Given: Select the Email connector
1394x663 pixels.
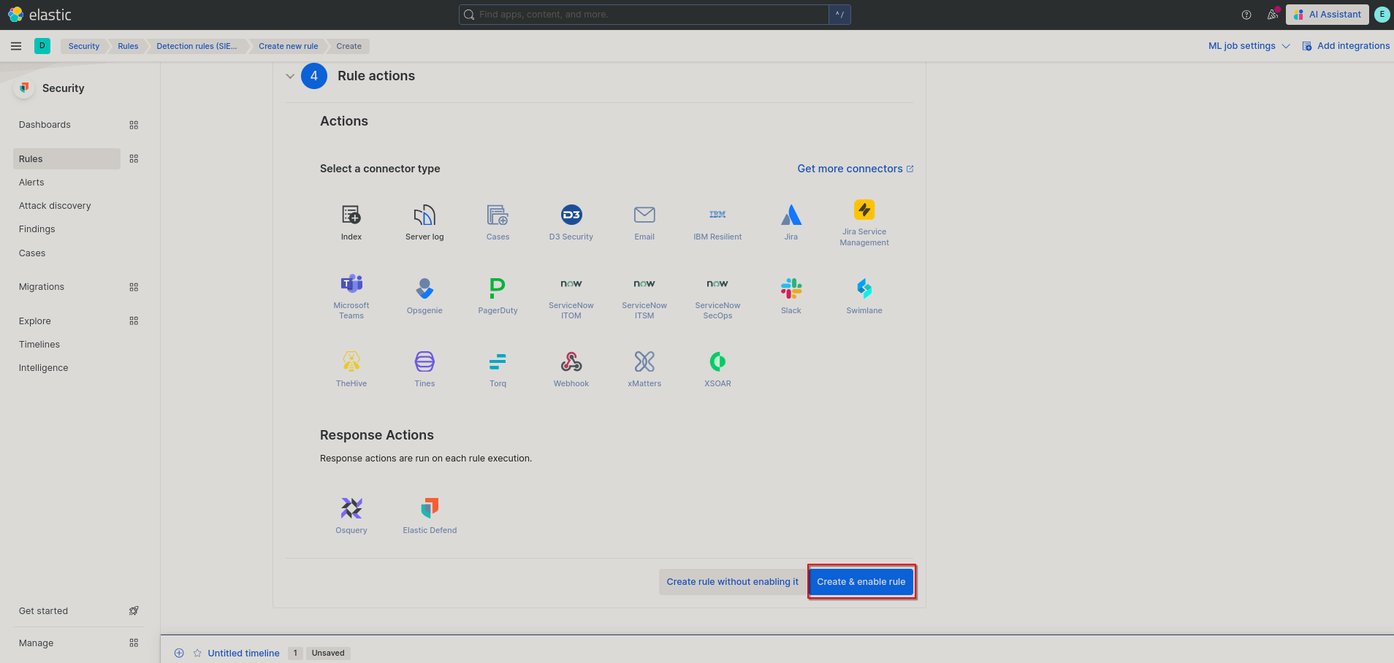Looking at the screenshot, I should 644,222.
